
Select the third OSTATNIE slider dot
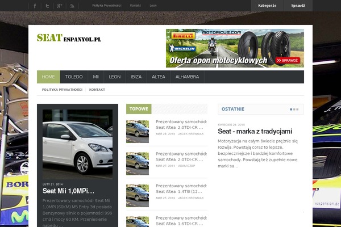click(297, 110)
